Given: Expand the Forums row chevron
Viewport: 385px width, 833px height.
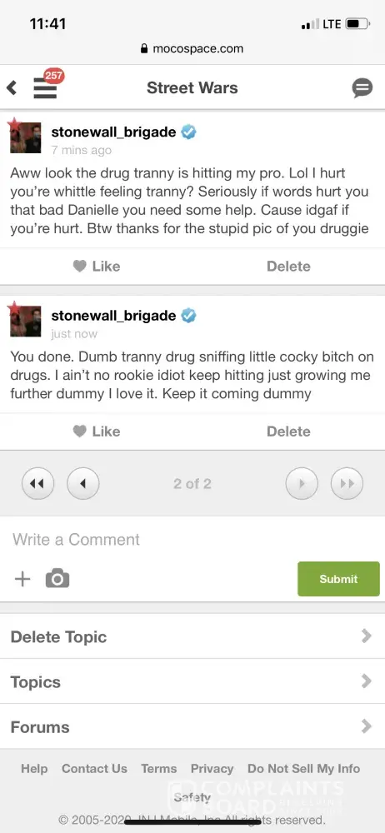Looking at the screenshot, I should pos(366,726).
